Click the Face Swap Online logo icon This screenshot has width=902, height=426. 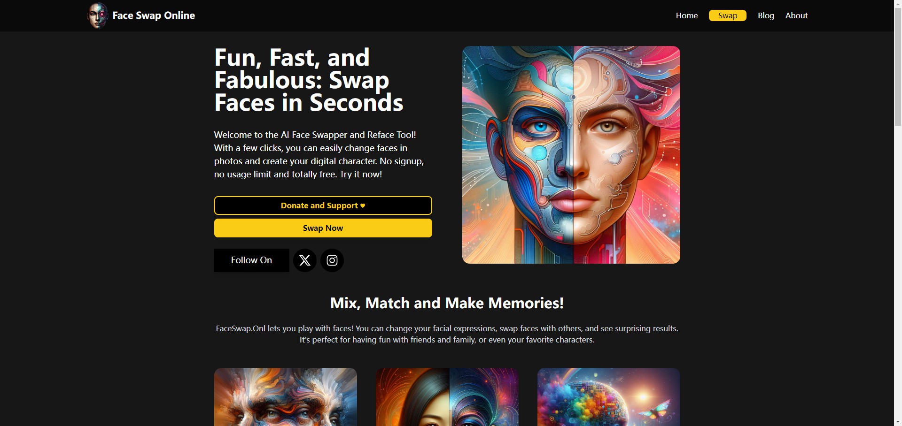click(98, 15)
